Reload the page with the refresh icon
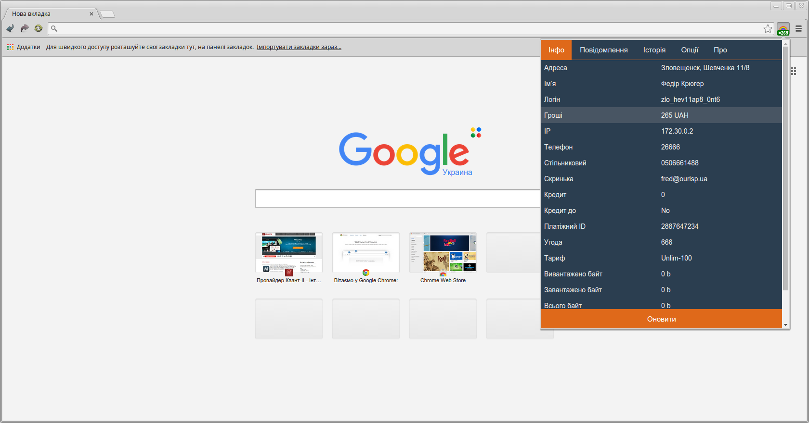This screenshot has width=809, height=423. 39,29
